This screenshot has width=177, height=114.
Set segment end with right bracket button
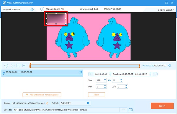click(x=155, y=74)
